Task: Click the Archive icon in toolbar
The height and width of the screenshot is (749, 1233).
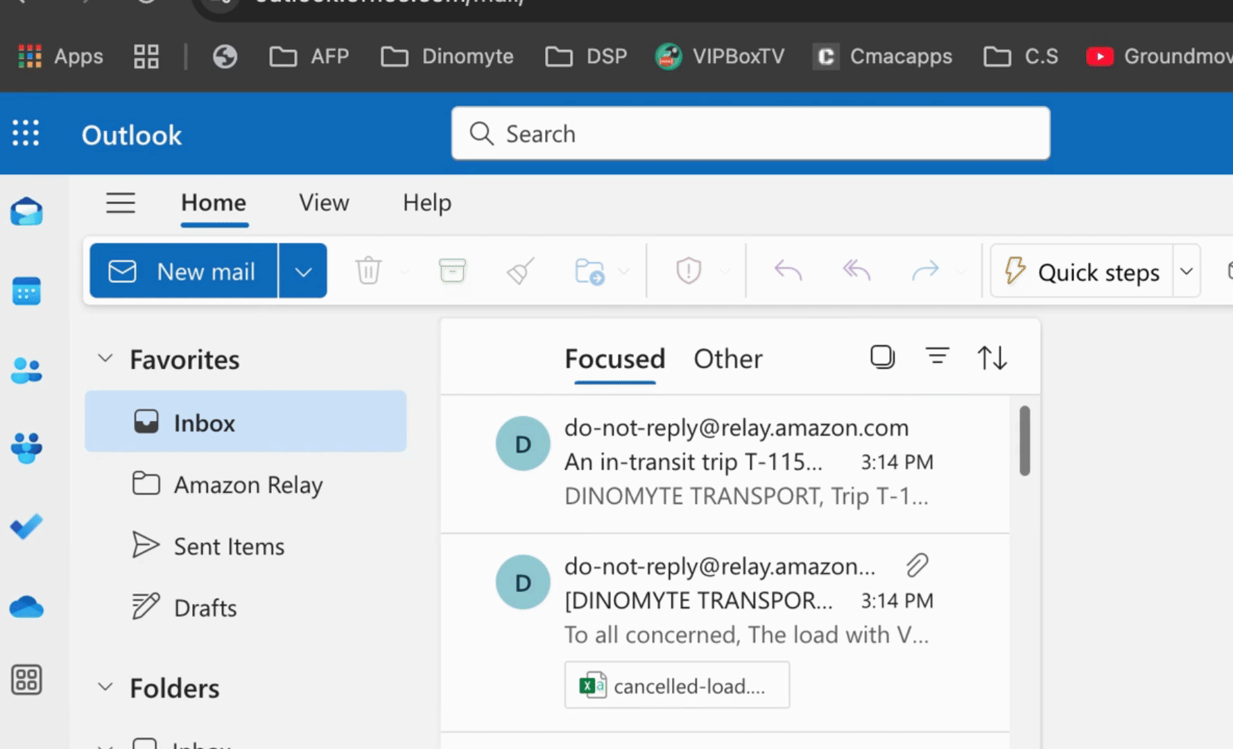Action: click(452, 270)
